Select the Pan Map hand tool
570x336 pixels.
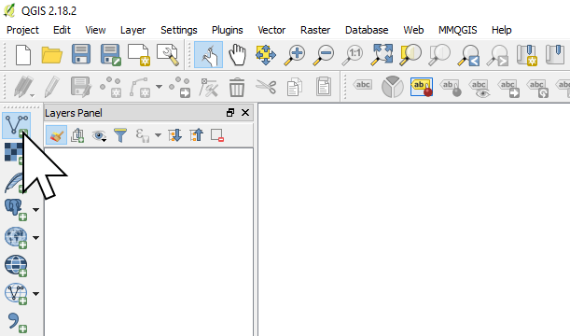(237, 55)
